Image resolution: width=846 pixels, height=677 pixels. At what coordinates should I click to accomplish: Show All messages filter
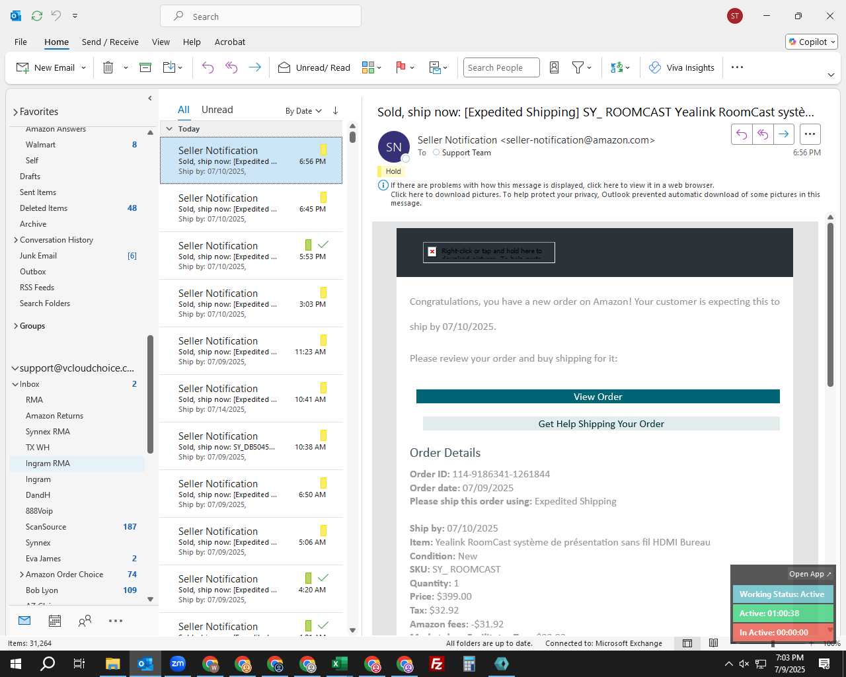[184, 110]
